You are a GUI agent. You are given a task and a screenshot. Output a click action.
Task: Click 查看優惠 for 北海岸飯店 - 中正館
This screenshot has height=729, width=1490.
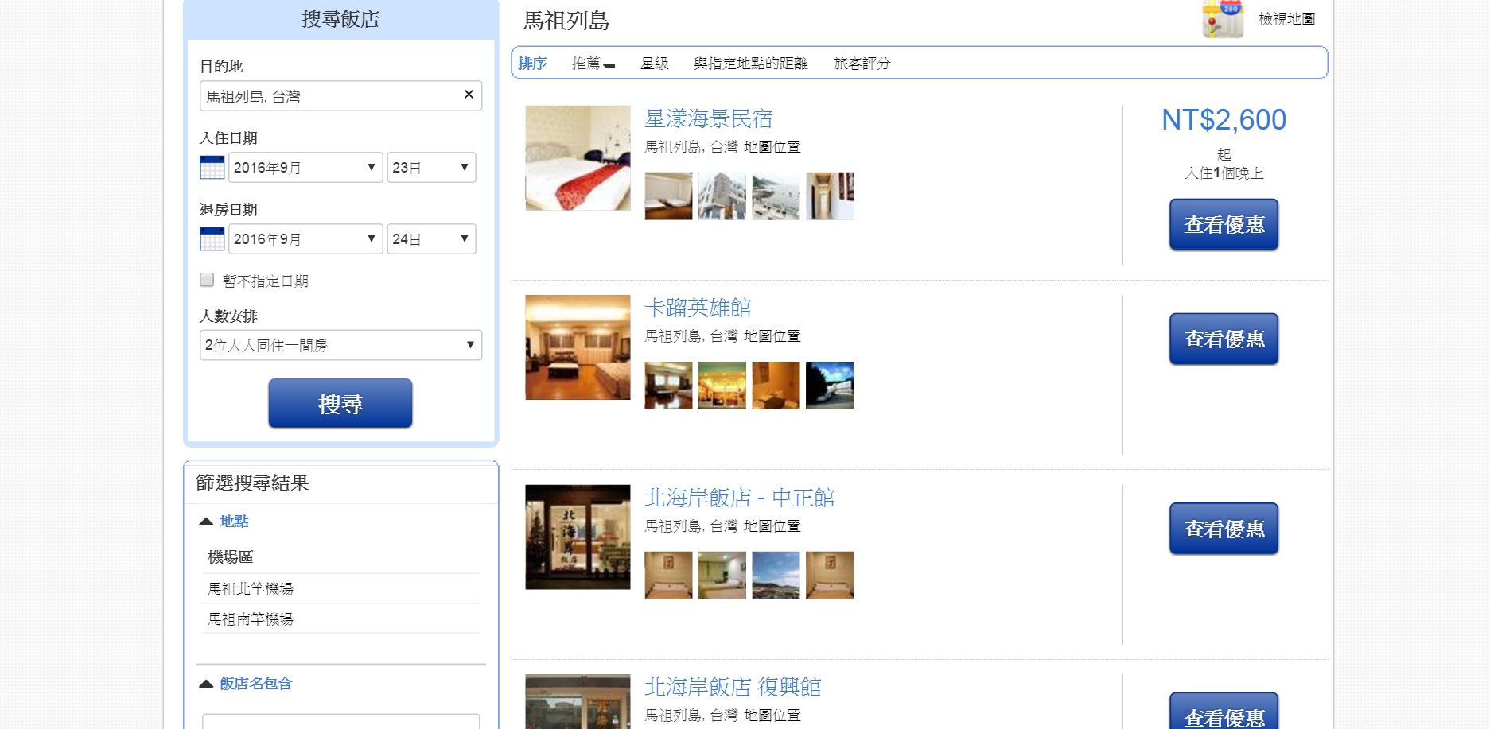[1224, 529]
